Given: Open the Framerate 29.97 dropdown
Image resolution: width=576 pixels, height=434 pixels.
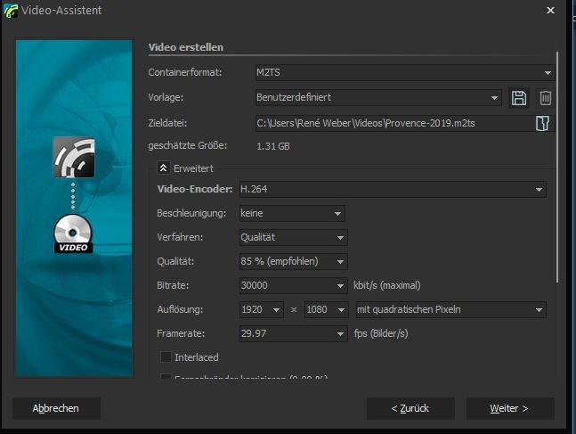Looking at the screenshot, I should [341, 334].
